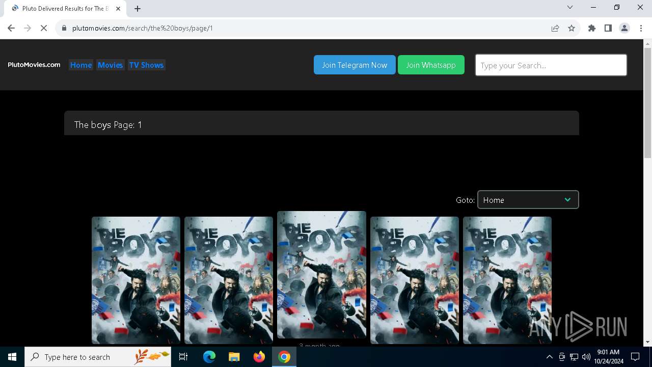Open the raised third The Boys poster
652x367 pixels.
point(321,275)
